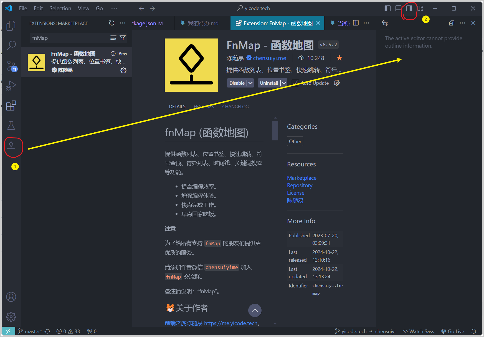Viewport: 484px width, 337px height.
Task: Open Views and More Actions for Extensions sidebar
Action: (123, 23)
